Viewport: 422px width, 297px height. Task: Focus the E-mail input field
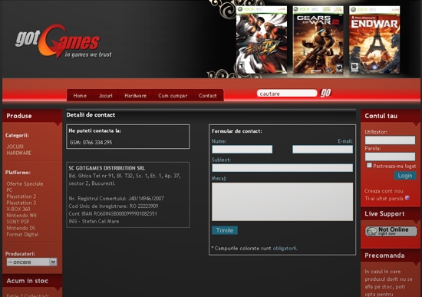(323, 149)
